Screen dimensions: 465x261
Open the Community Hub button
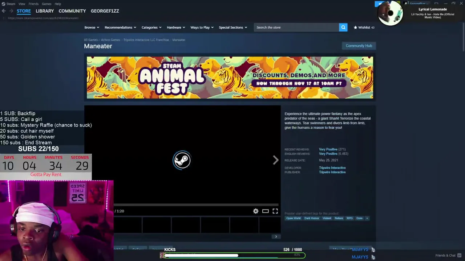click(x=359, y=46)
